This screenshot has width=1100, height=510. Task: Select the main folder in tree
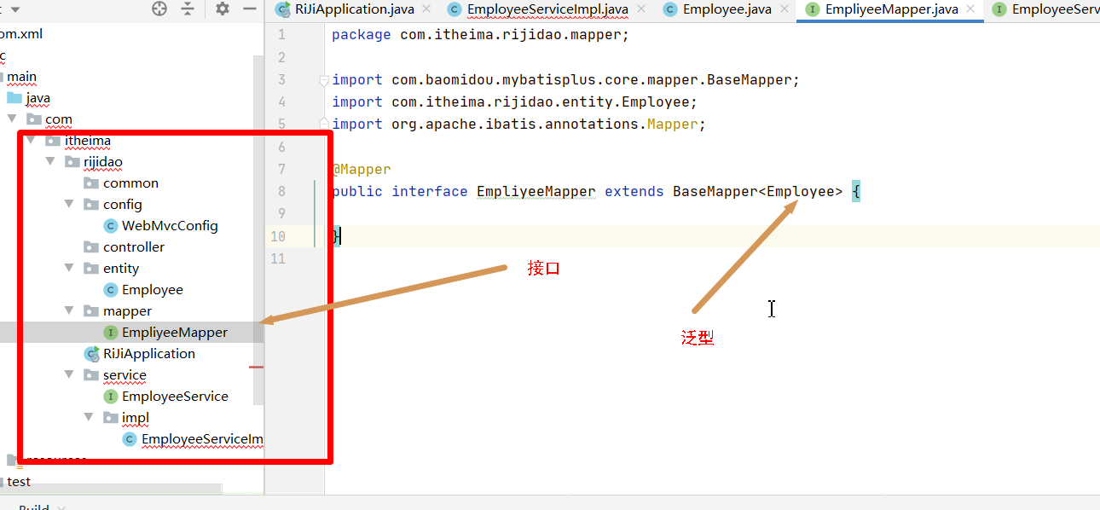(x=21, y=76)
